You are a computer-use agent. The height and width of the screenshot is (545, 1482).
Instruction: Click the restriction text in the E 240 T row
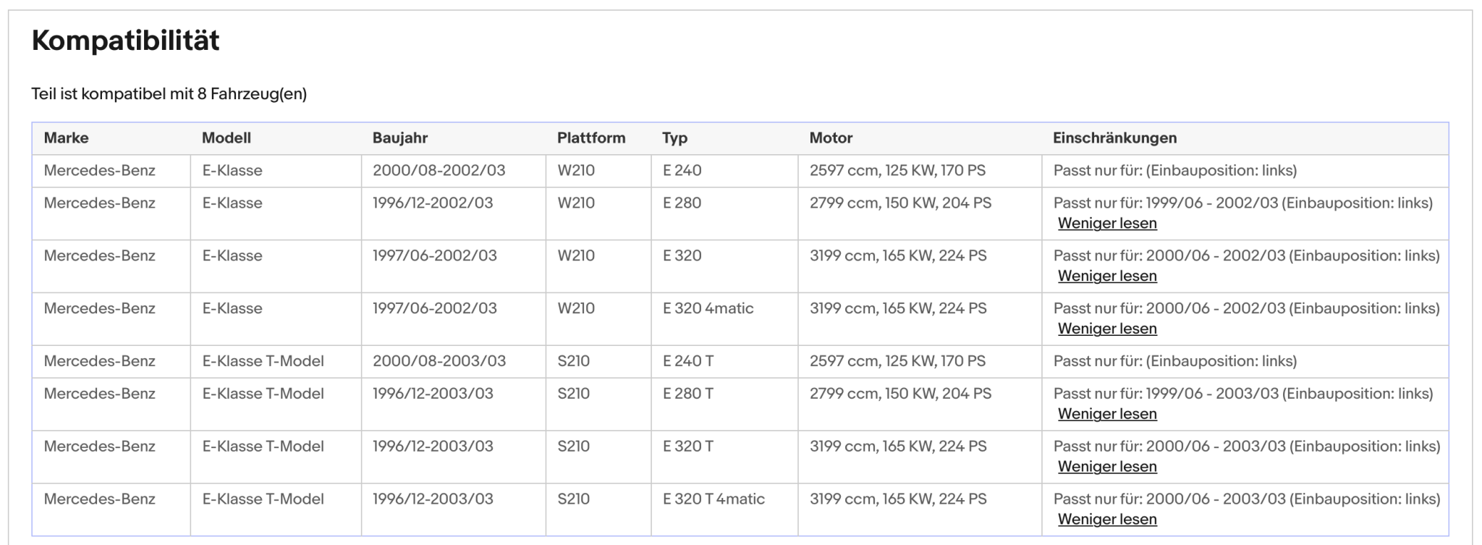1175,361
